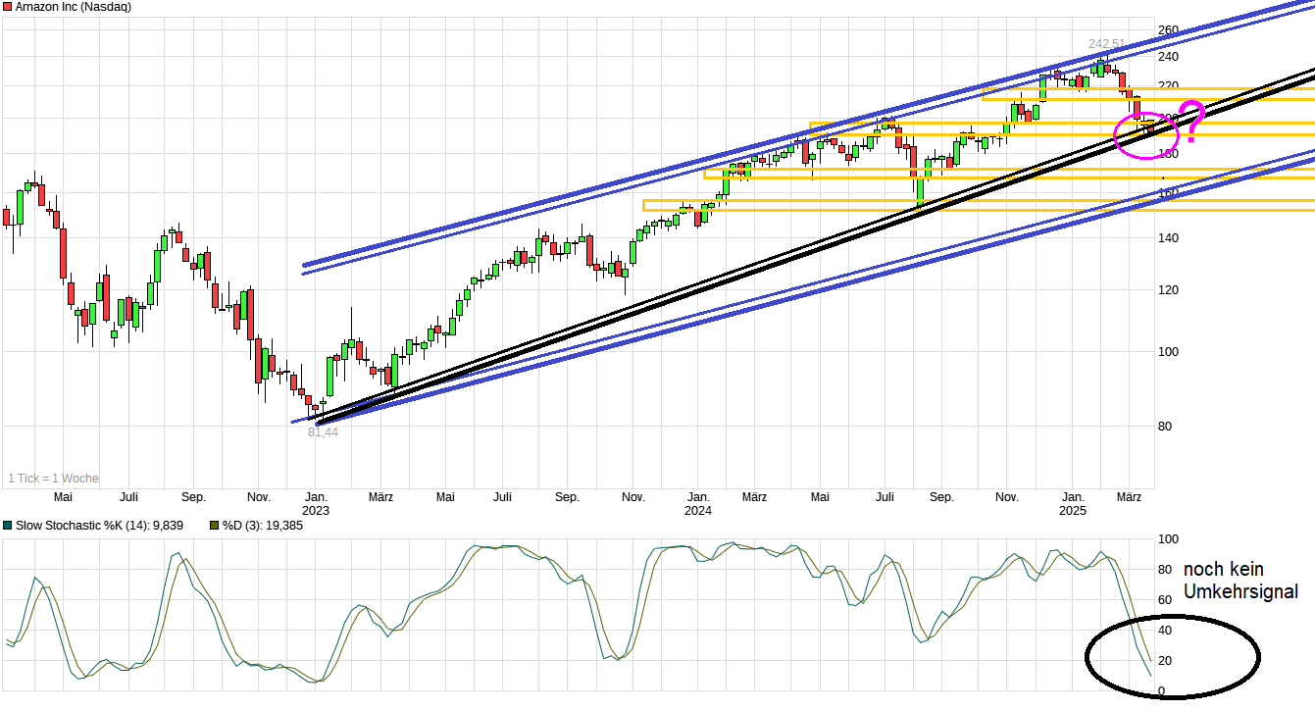Click the red Amazon Inc legend icon

(9, 6)
